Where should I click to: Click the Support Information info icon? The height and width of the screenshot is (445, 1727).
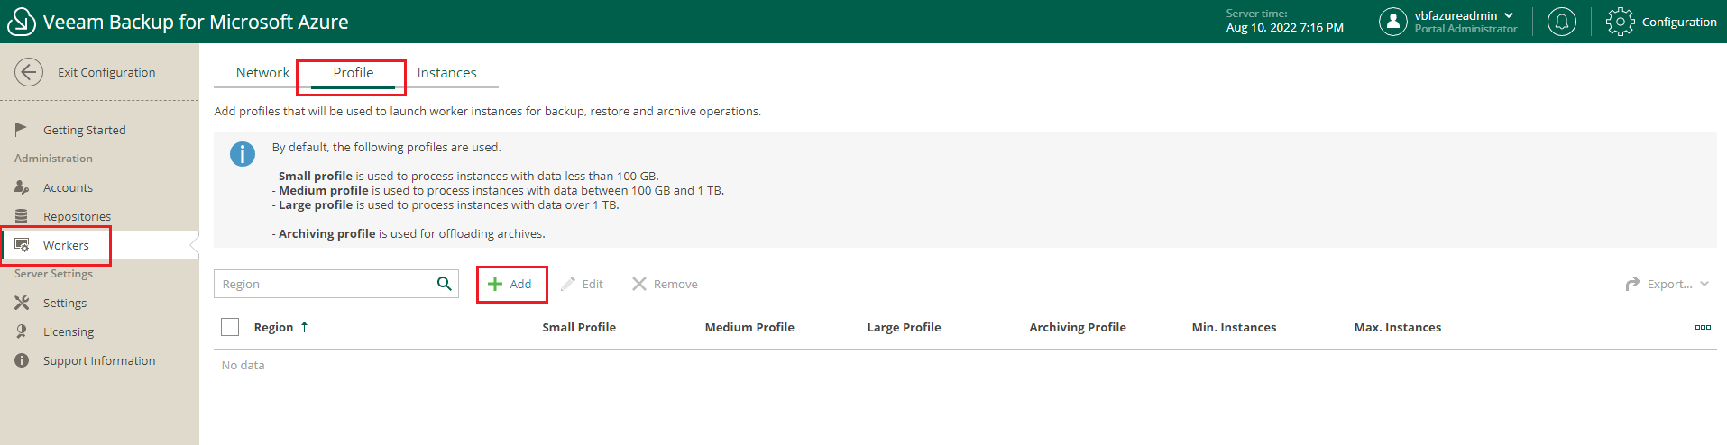pos(22,360)
